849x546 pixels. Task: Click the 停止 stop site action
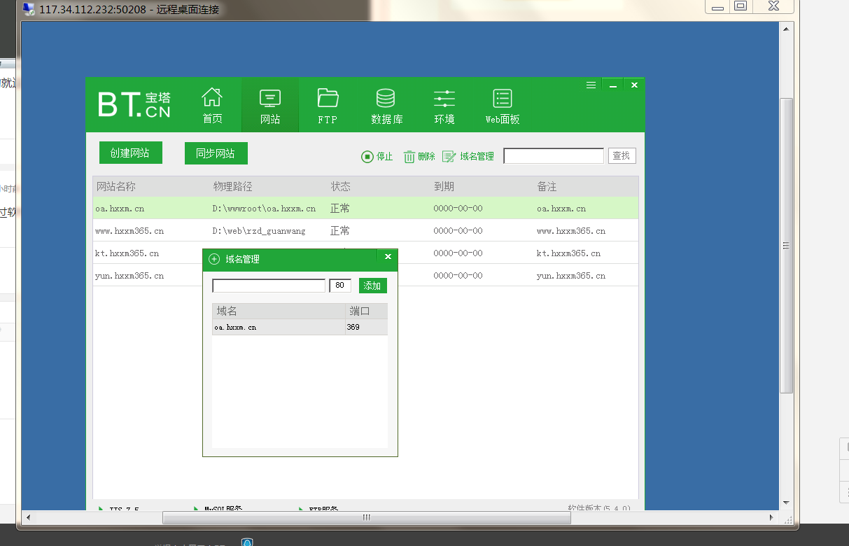377,157
